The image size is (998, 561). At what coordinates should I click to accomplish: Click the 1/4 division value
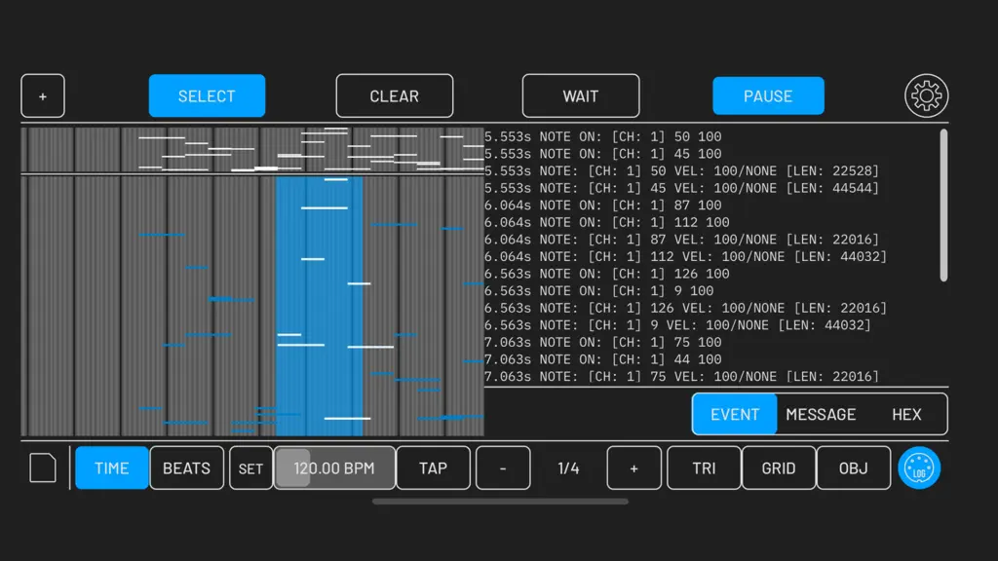click(568, 468)
